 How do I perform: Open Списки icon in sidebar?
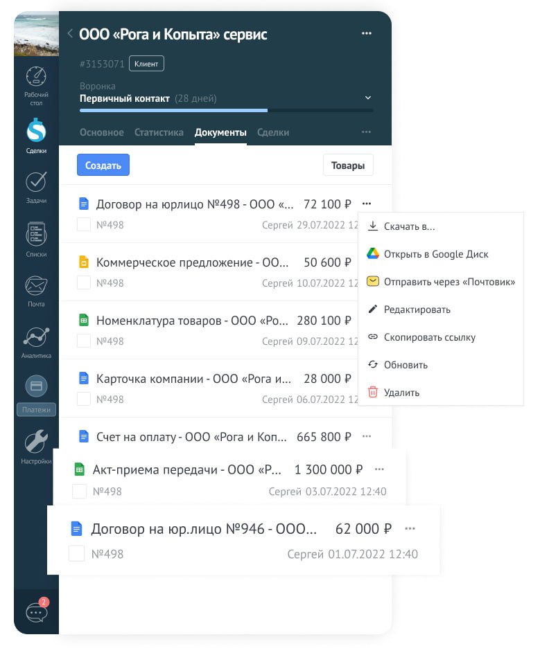36,234
